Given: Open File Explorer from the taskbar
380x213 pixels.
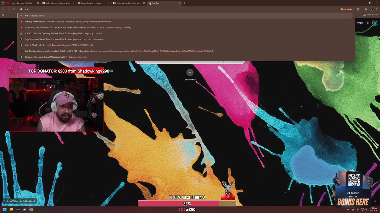Looking at the screenshot, I should coord(11,210).
